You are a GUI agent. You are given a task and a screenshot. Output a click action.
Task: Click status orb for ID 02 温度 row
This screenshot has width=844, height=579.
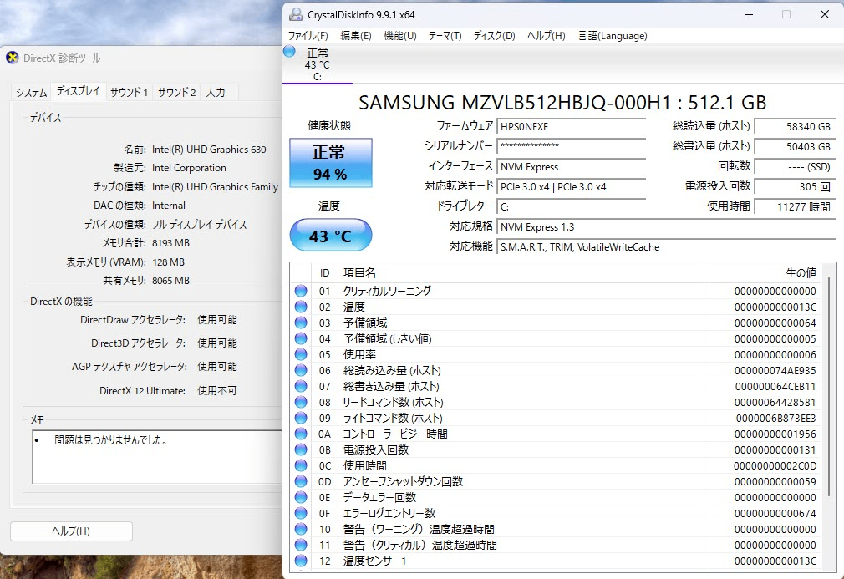[301, 307]
